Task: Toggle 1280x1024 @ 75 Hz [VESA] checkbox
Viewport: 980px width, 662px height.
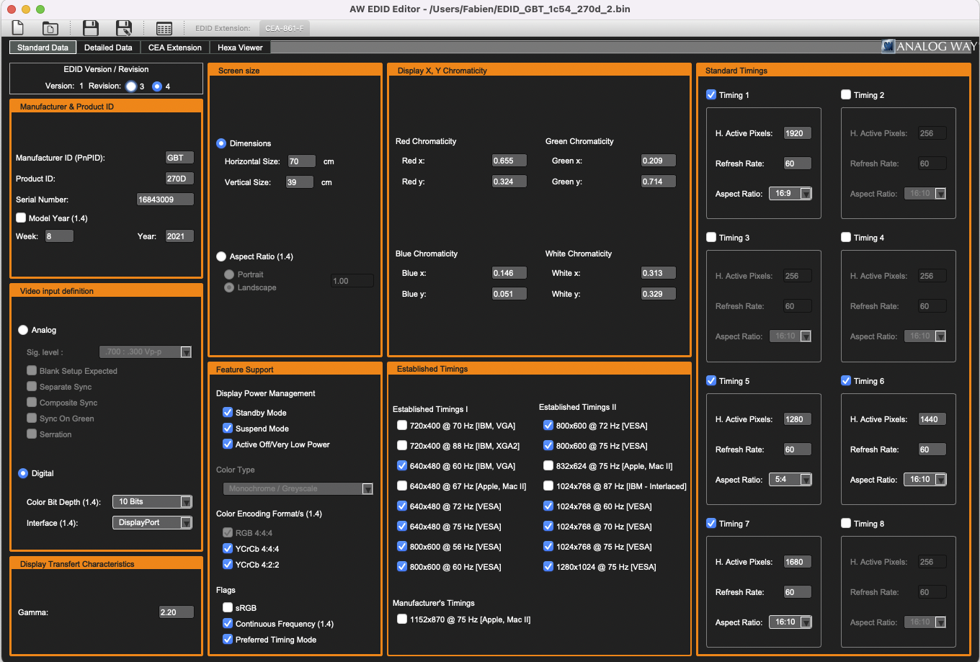Action: click(548, 567)
